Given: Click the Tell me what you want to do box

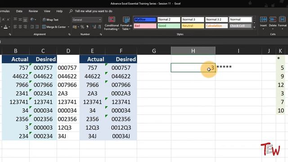Looking at the screenshot, I should (94, 11).
